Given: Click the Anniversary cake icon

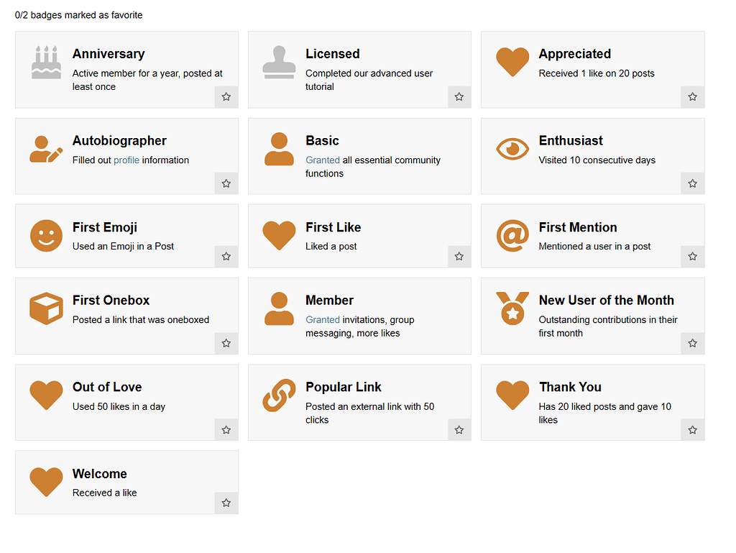Looking at the screenshot, I should click(46, 63).
